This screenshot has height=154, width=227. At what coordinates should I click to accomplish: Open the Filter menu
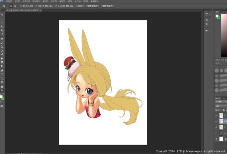click(62, 1)
